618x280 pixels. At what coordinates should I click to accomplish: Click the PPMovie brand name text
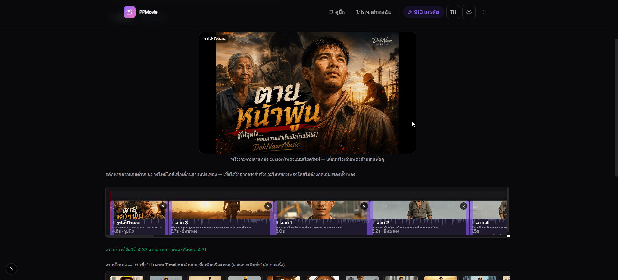[x=148, y=12]
